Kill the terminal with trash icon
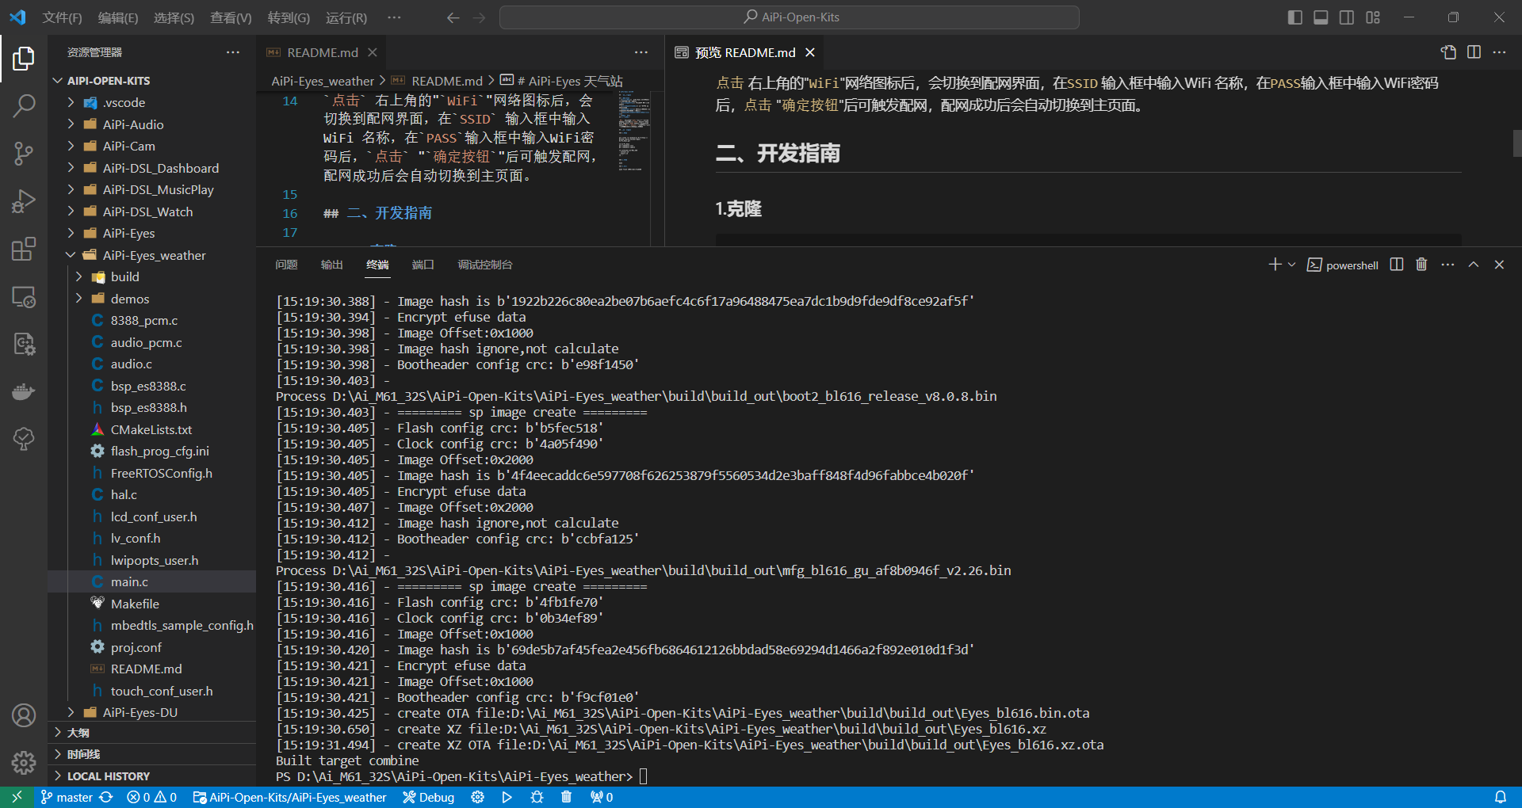This screenshot has height=808, width=1522. (1421, 265)
